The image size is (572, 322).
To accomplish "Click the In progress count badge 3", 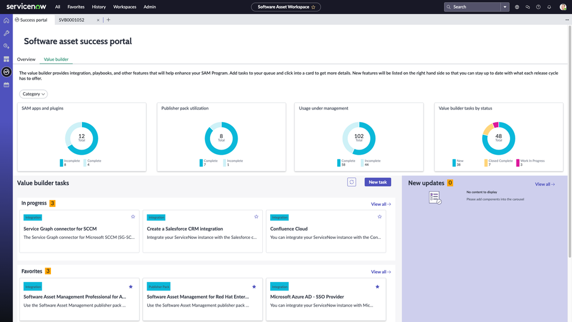I will pyautogui.click(x=53, y=203).
